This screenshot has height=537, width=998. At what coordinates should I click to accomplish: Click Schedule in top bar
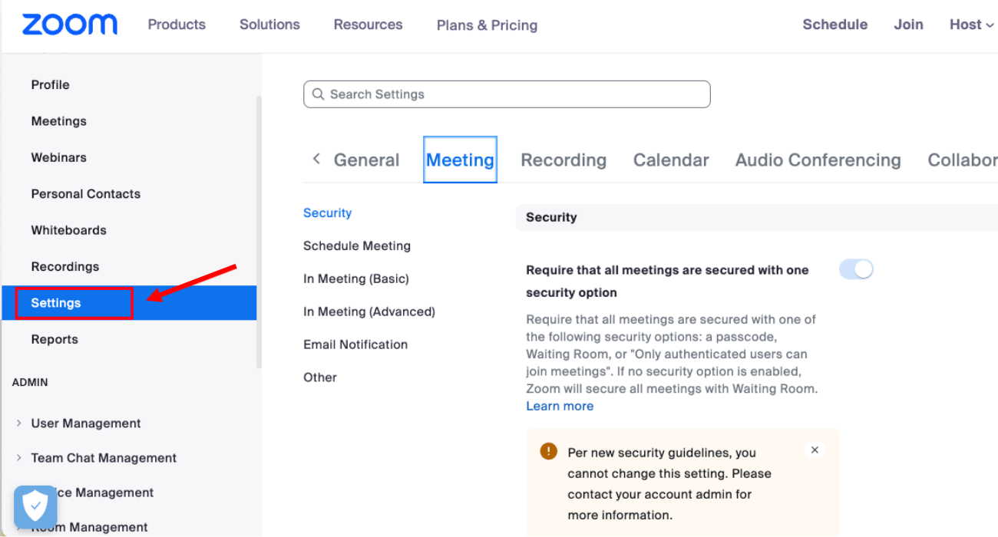click(835, 25)
